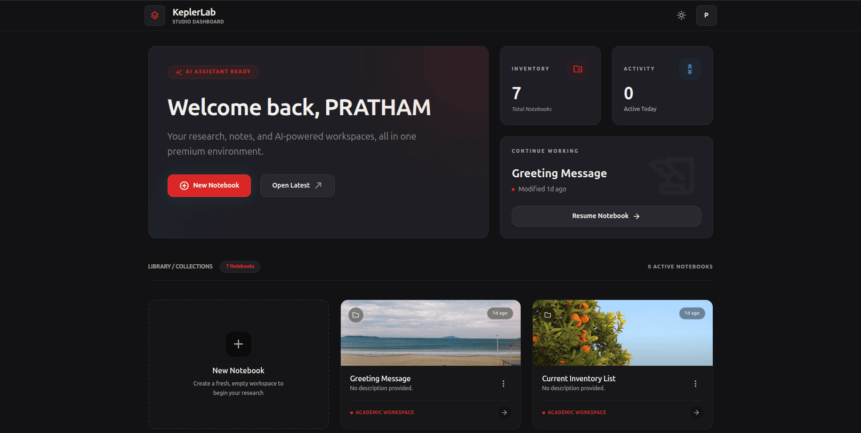Click Greeting Message in Continue Working
This screenshot has width=861, height=433.
pos(559,173)
